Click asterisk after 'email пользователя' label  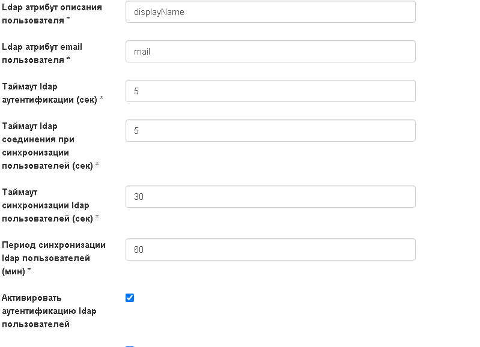click(68, 61)
